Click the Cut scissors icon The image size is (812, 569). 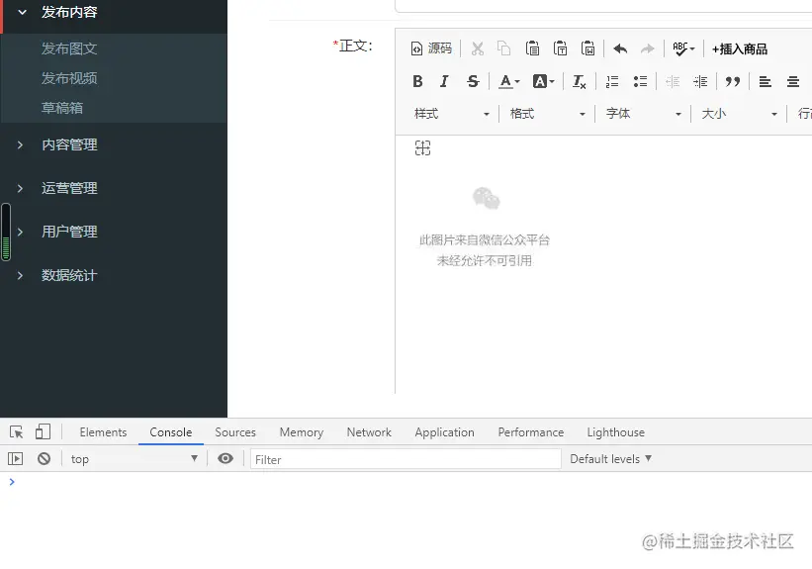(x=477, y=48)
